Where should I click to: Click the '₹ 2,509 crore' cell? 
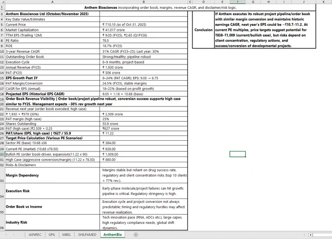(x=144, y=114)
